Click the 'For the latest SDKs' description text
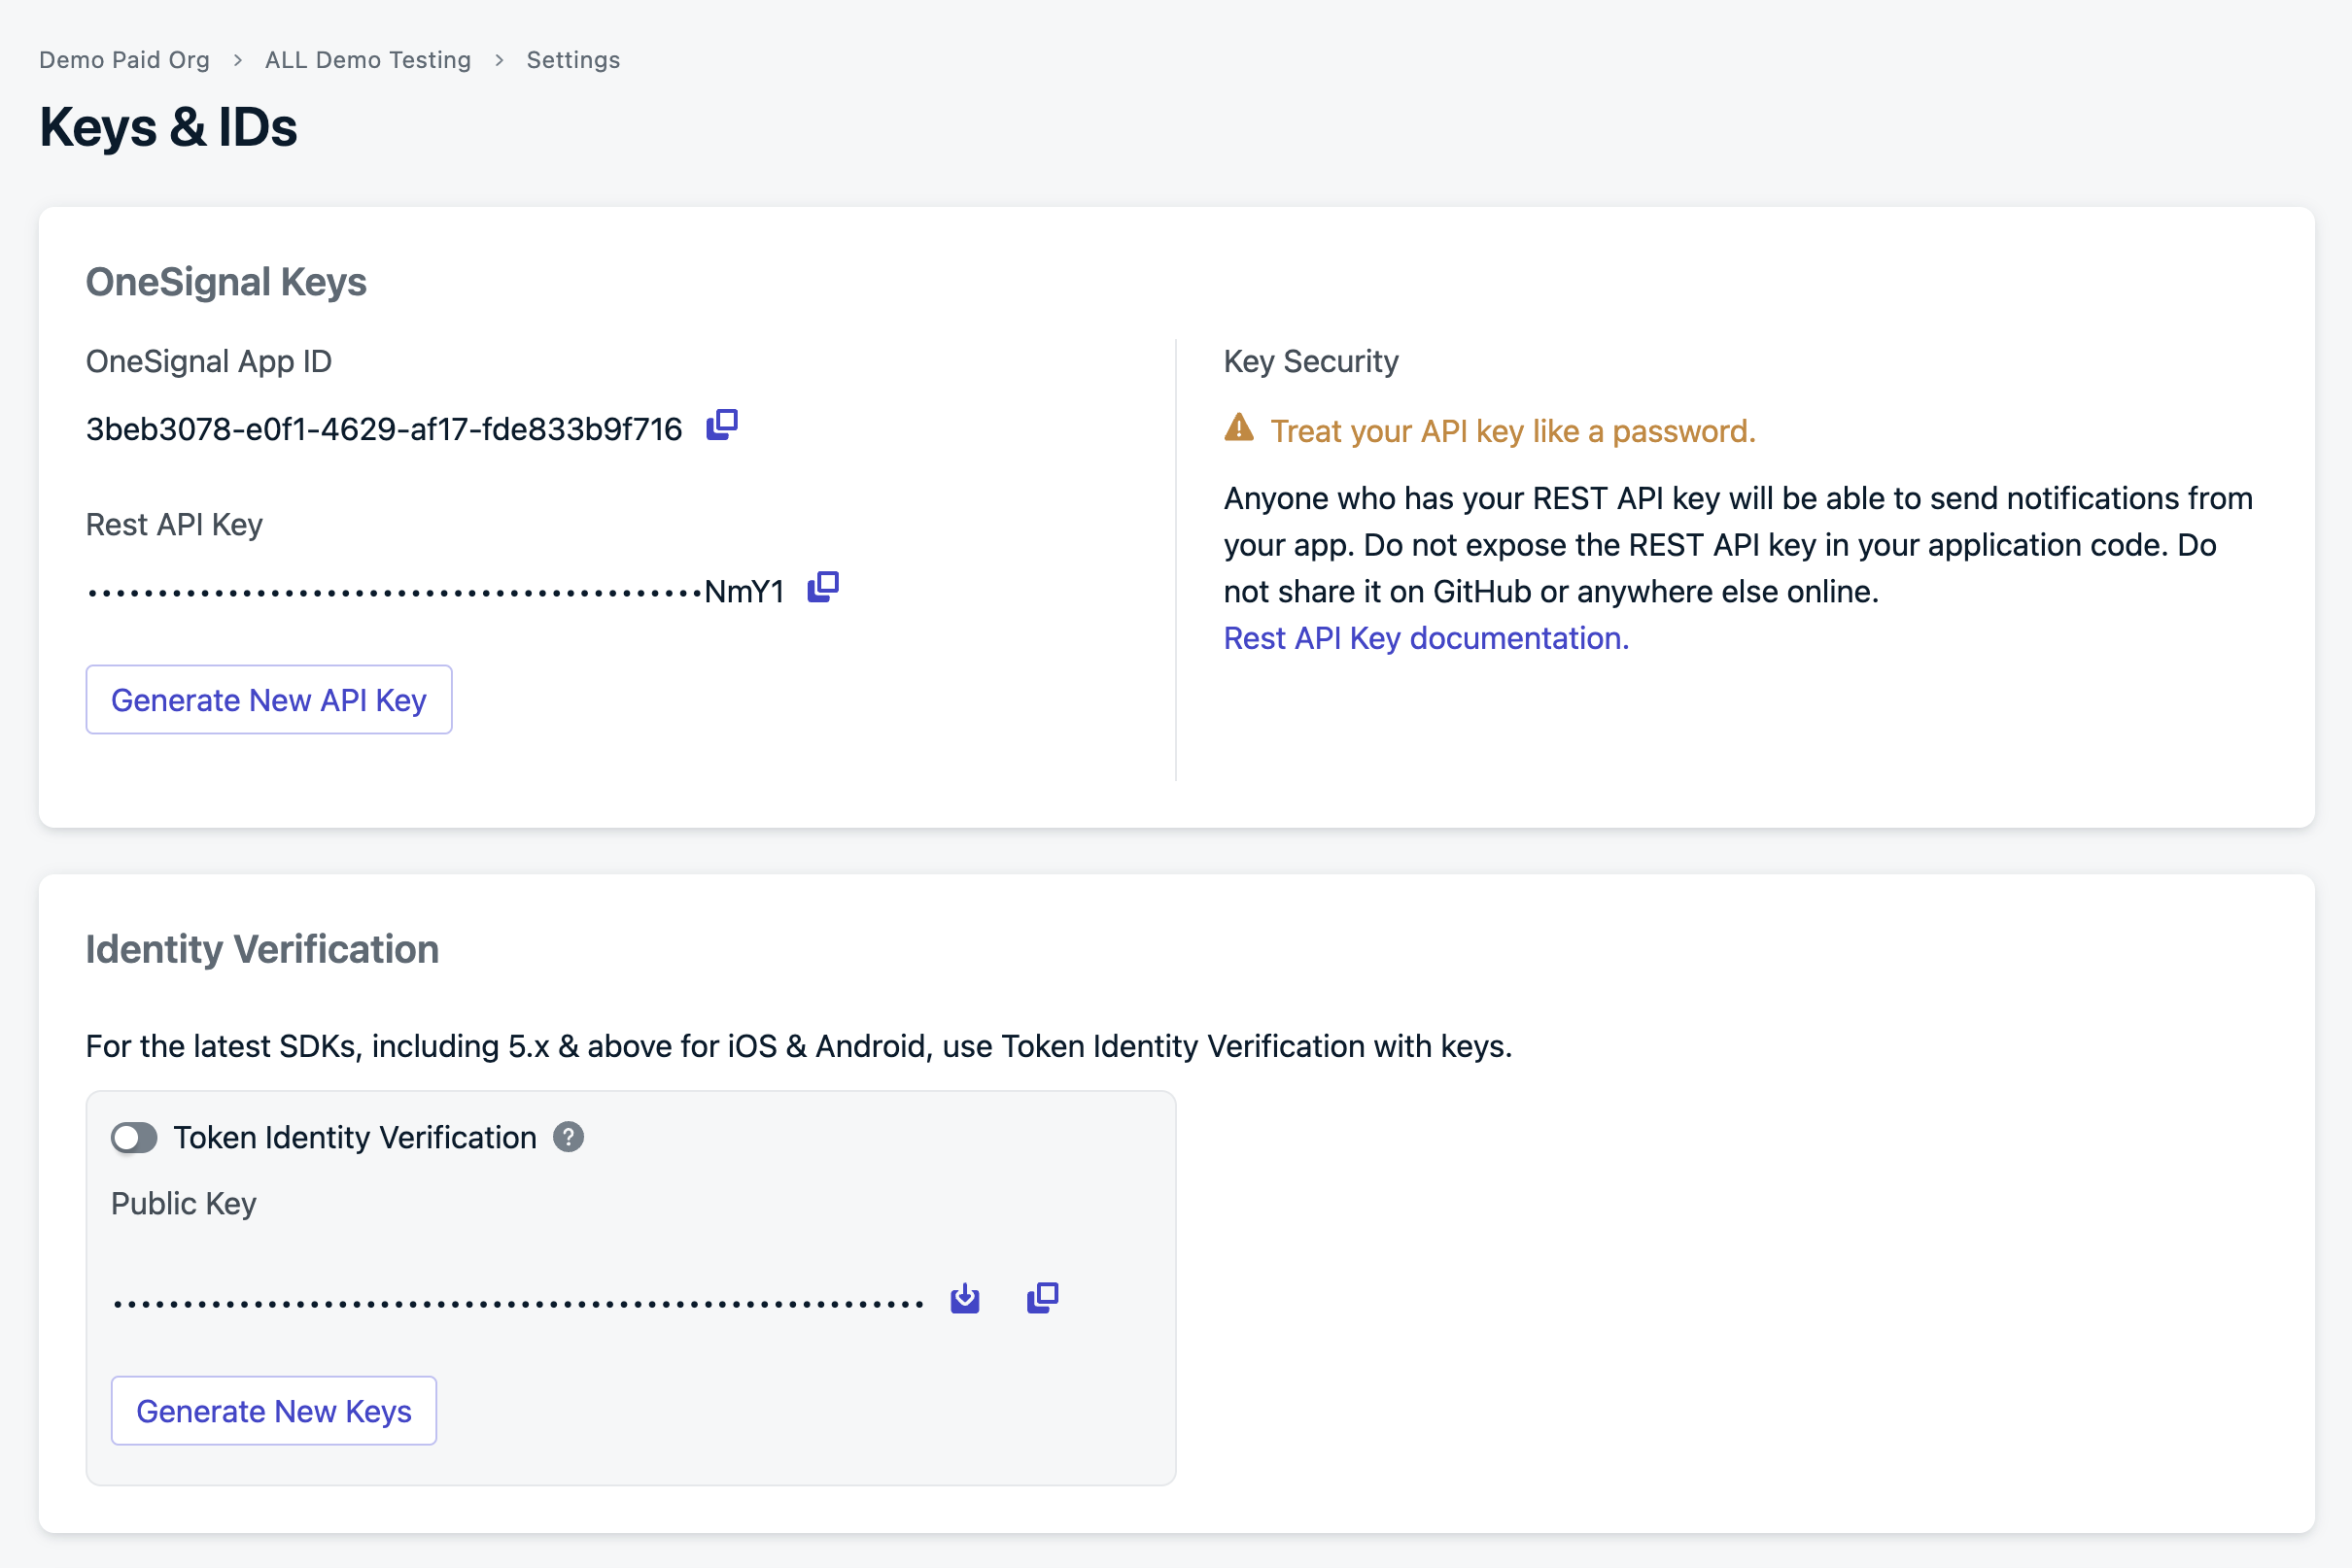The image size is (2352, 1568). [x=798, y=1046]
